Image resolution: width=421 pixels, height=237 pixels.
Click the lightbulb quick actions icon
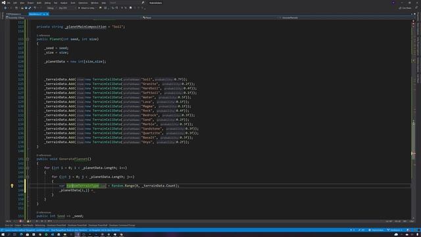pyautogui.click(x=12, y=186)
